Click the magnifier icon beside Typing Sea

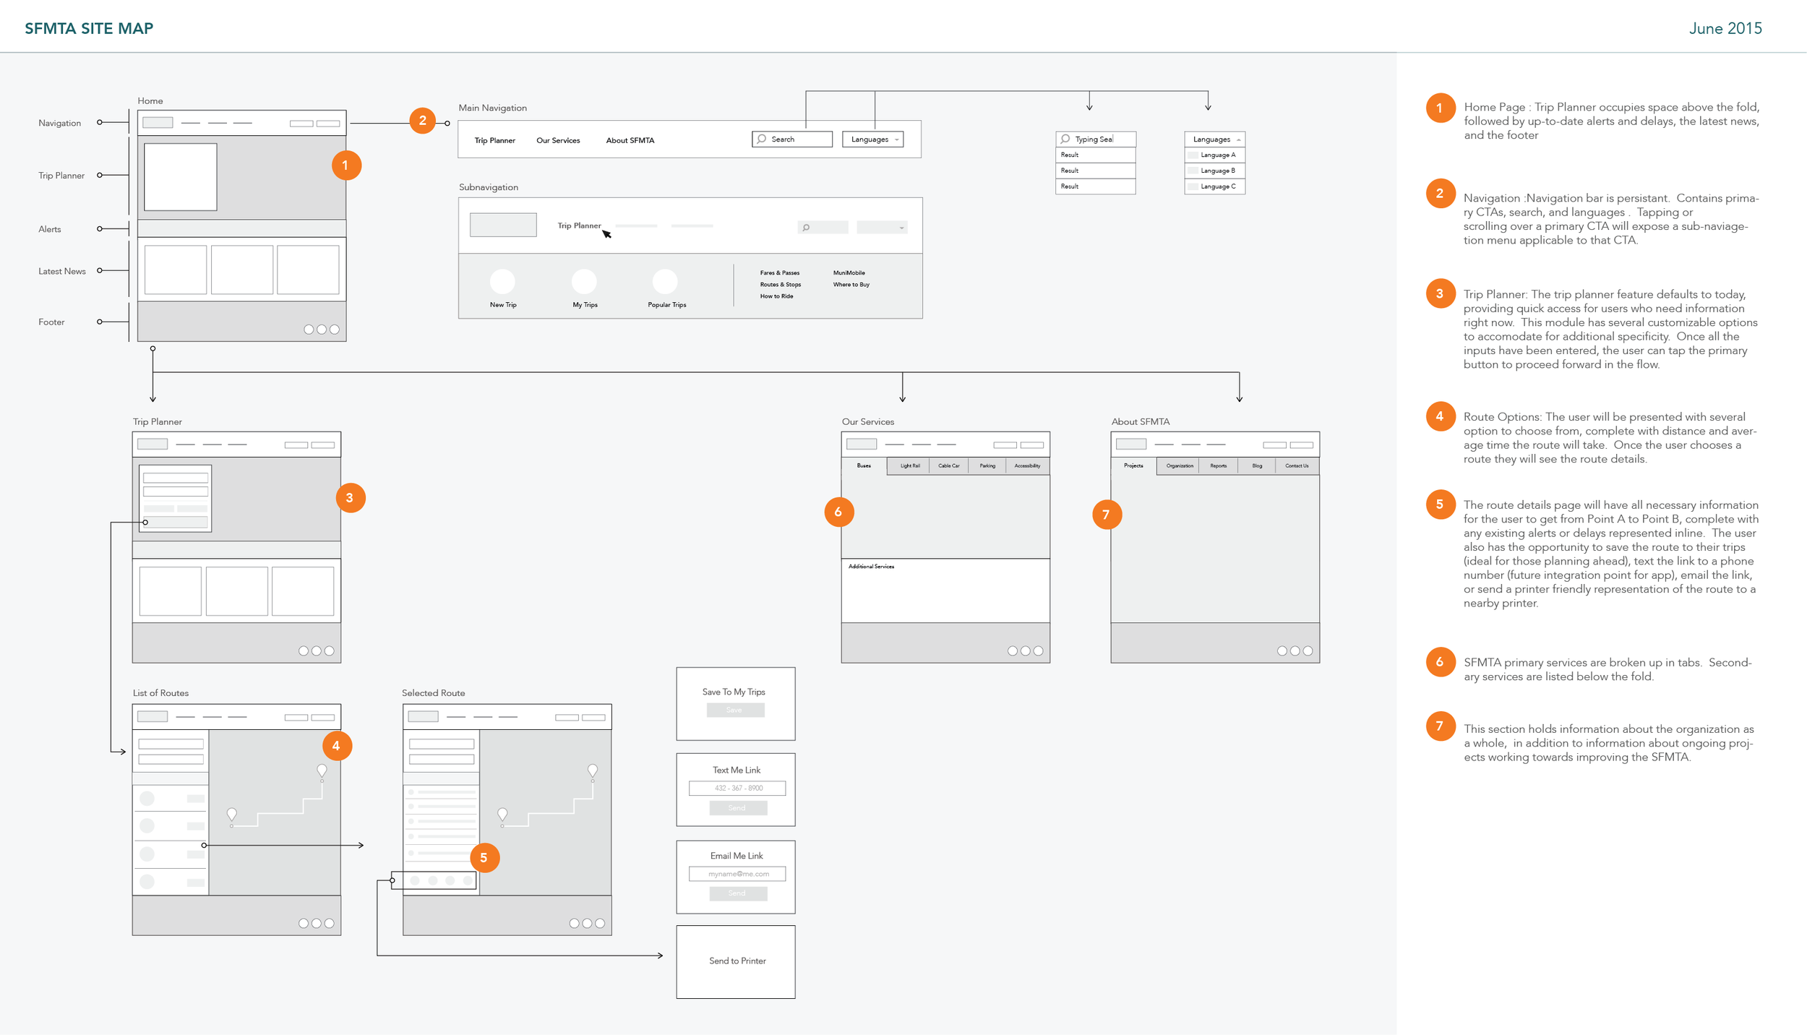click(x=1065, y=139)
